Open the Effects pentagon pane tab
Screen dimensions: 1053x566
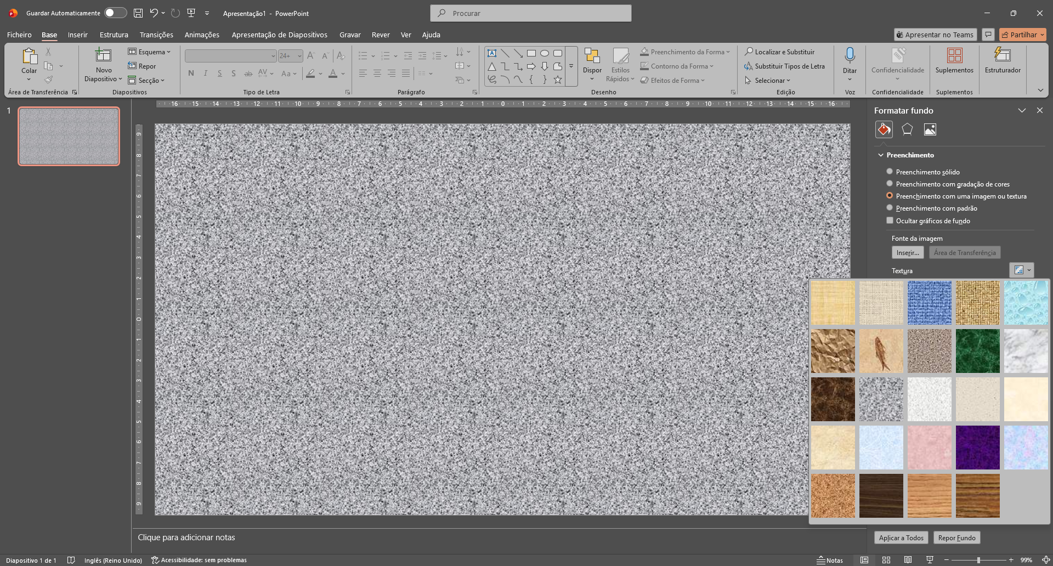click(x=907, y=129)
